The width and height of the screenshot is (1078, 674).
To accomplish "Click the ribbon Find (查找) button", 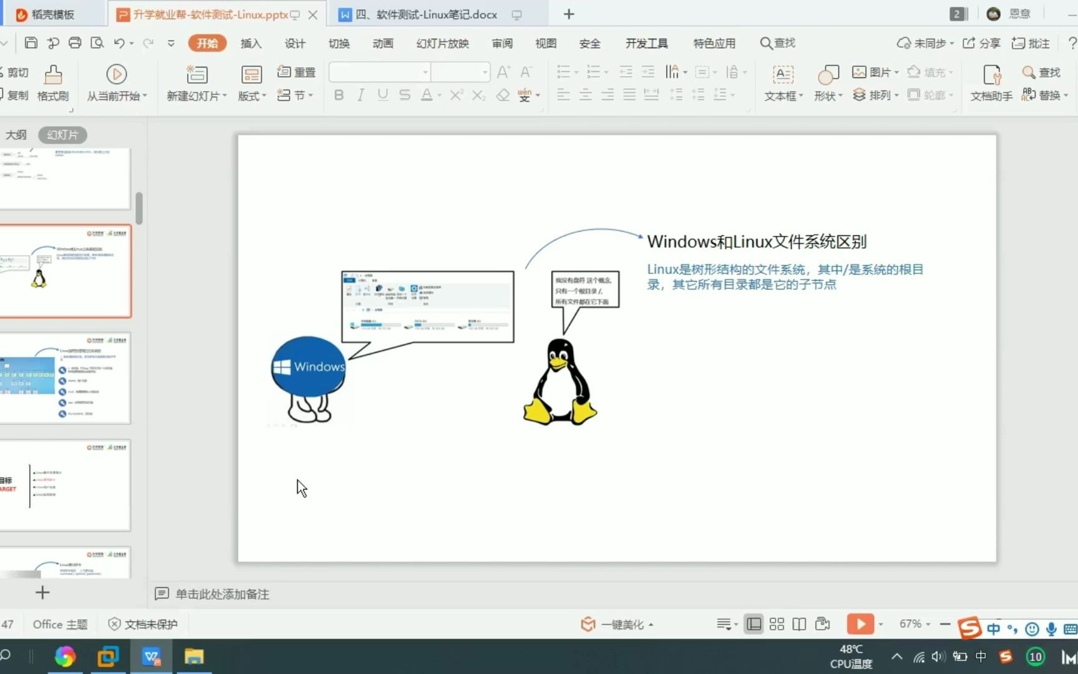I will (x=1041, y=72).
